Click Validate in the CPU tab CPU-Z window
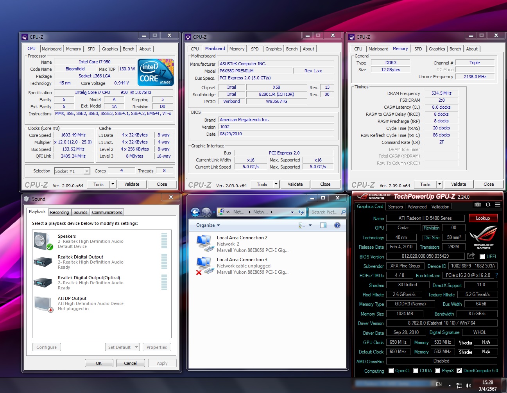 click(132, 184)
